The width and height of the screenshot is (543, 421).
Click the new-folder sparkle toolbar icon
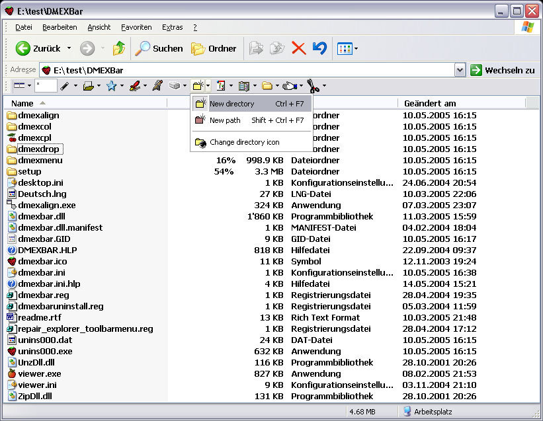click(x=198, y=85)
